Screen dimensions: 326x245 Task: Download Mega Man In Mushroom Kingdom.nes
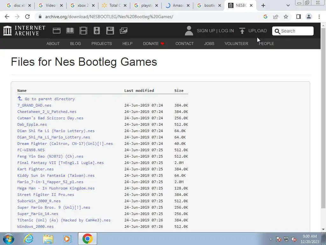click(x=56, y=188)
